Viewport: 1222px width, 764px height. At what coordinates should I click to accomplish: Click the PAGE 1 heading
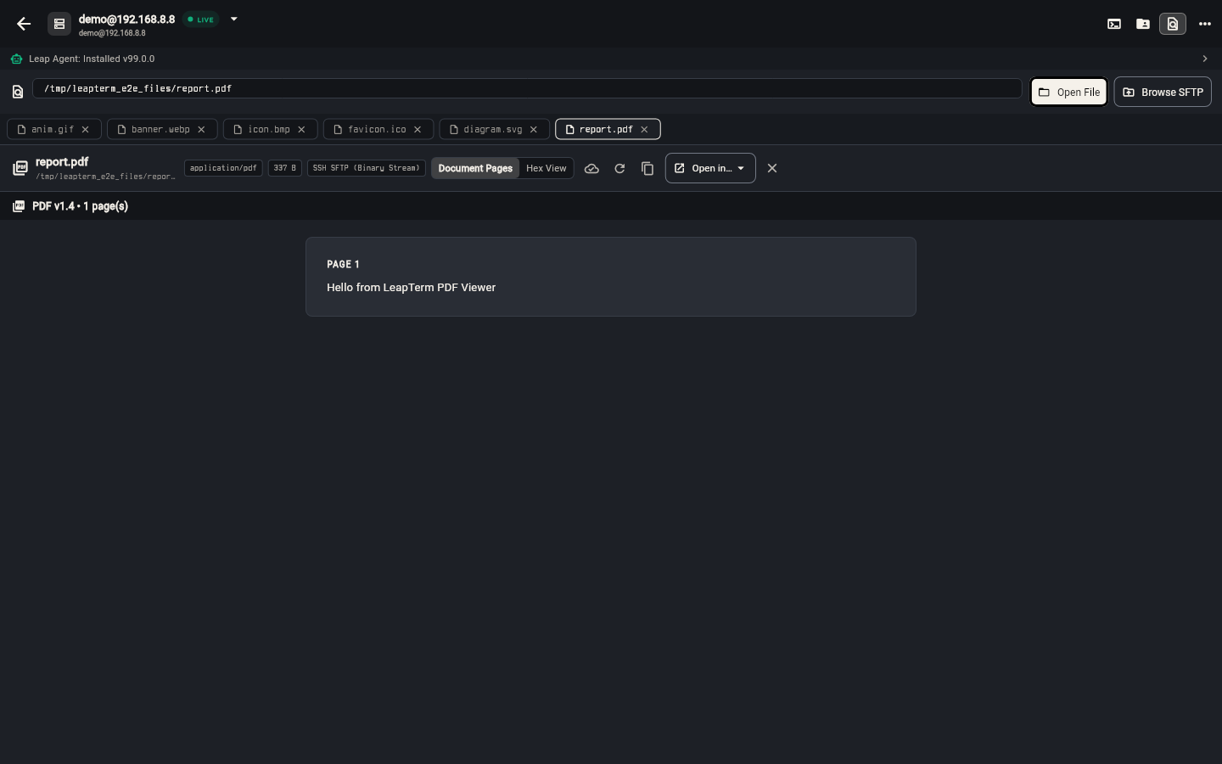343,264
